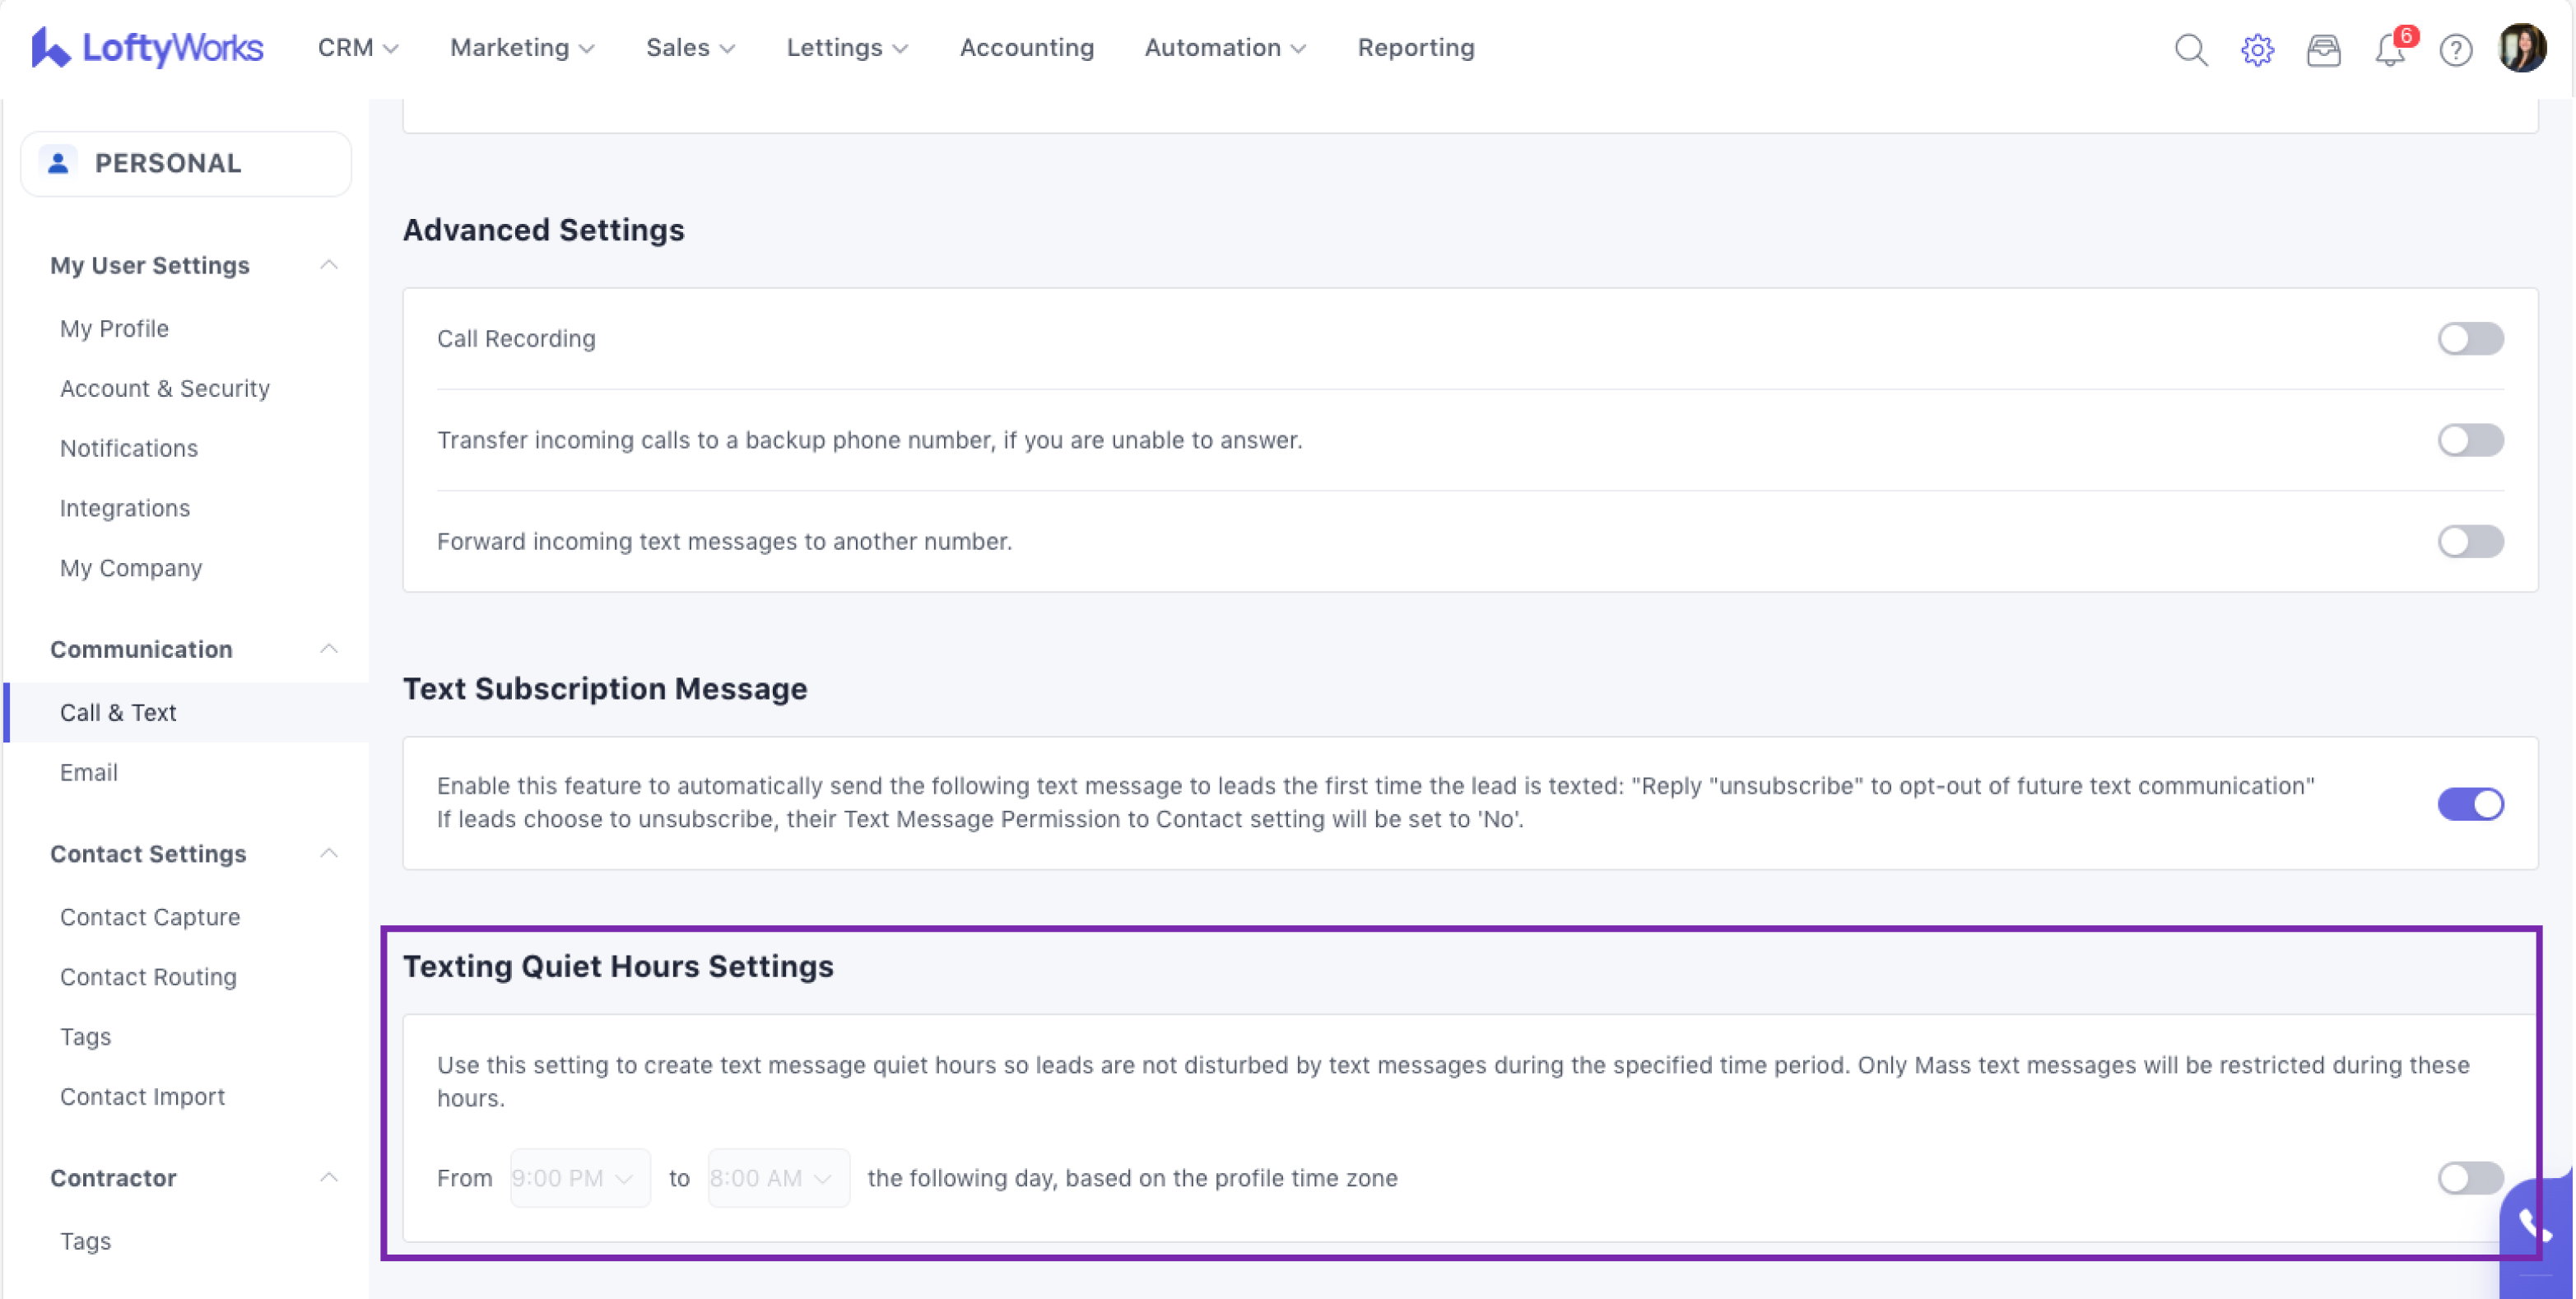Open the user profile avatar
The image size is (2576, 1299).
click(x=2521, y=48)
